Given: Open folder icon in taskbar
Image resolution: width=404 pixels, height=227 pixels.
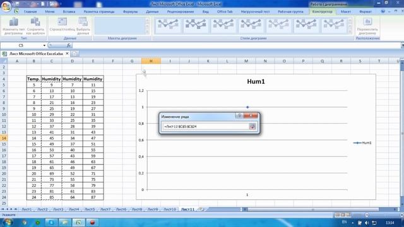Looking at the screenshot, I should tap(65, 223).
